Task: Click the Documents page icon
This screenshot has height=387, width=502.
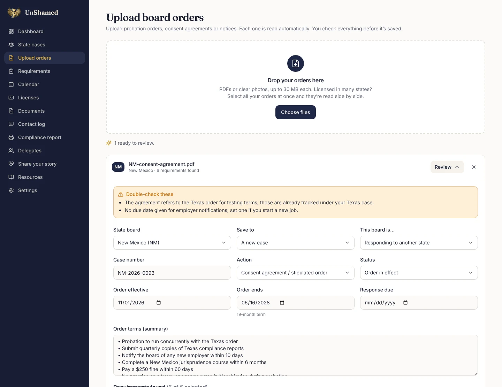Action: pos(11,111)
